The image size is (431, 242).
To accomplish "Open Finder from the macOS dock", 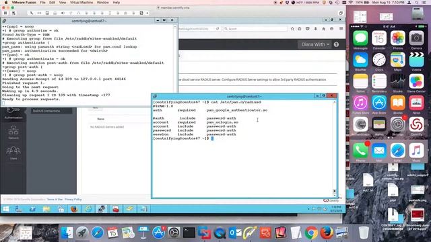I will [x=67, y=233].
